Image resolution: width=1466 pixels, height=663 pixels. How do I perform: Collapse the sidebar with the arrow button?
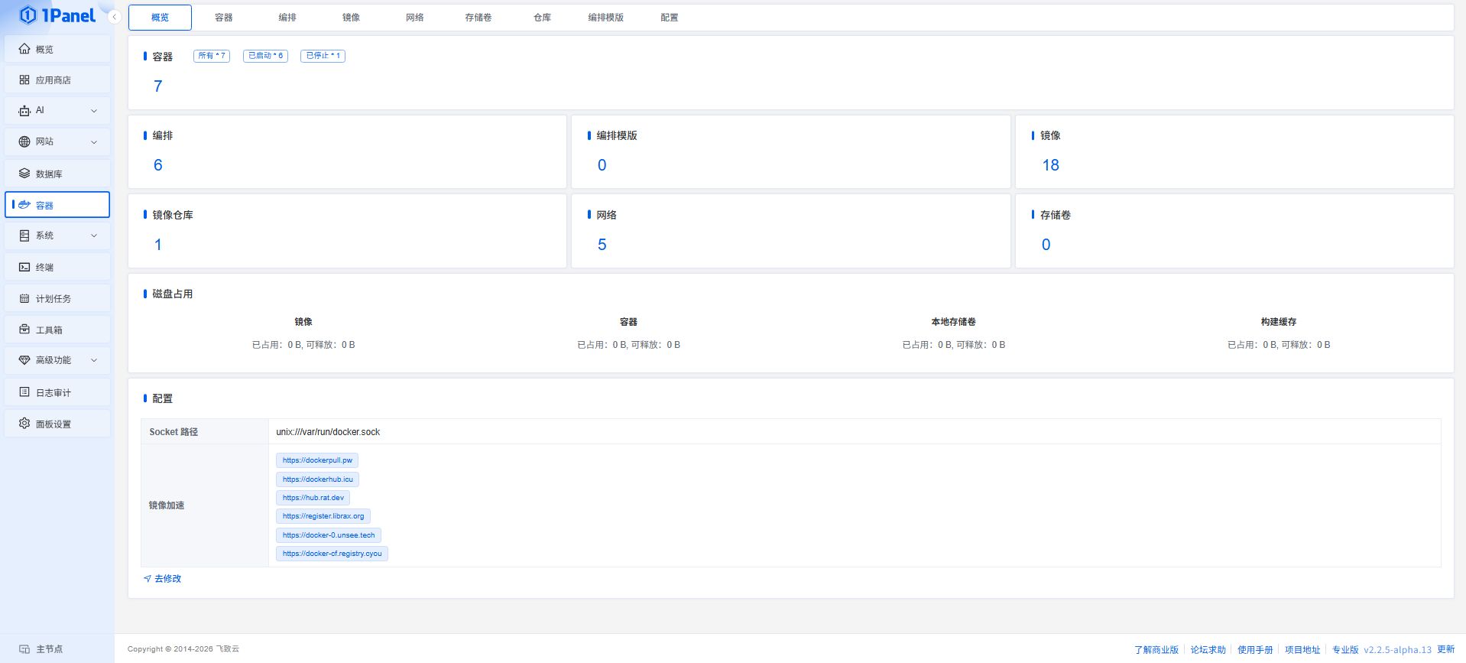[114, 17]
